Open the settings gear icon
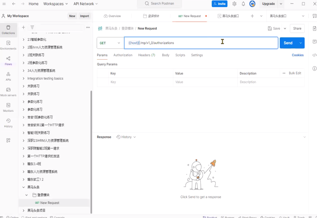 [x=234, y=4]
